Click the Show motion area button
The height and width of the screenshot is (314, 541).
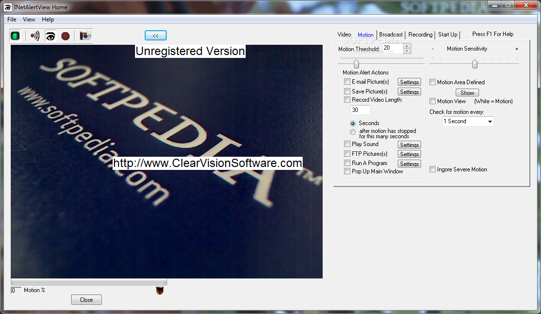tap(467, 92)
